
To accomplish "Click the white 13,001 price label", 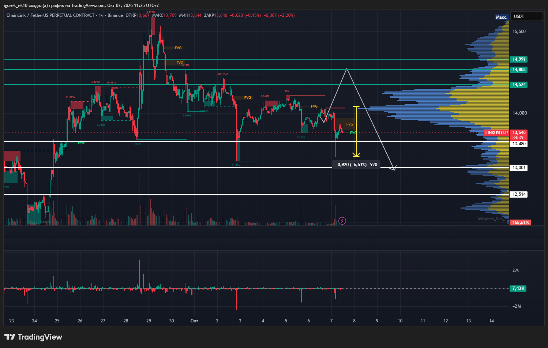I will pos(519,168).
